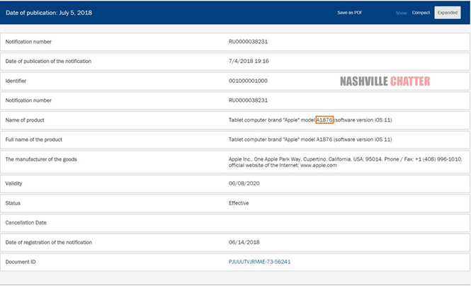The image size is (471, 286).
Task: Select the Name of product label
Action: pyautogui.click(x=26, y=120)
